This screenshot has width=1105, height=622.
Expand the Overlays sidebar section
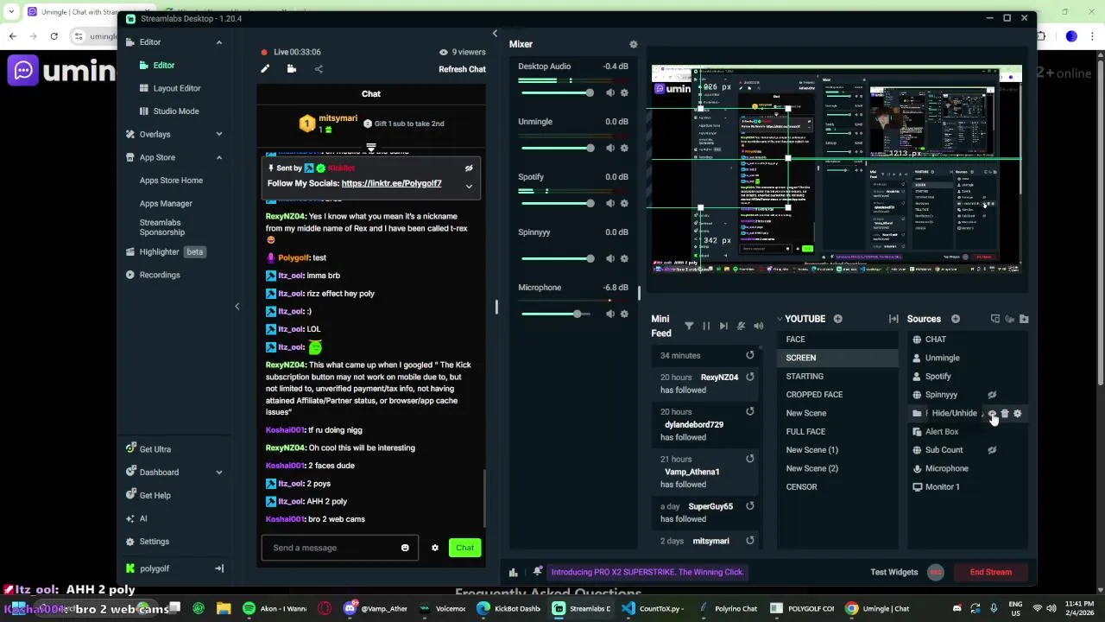tap(218, 134)
